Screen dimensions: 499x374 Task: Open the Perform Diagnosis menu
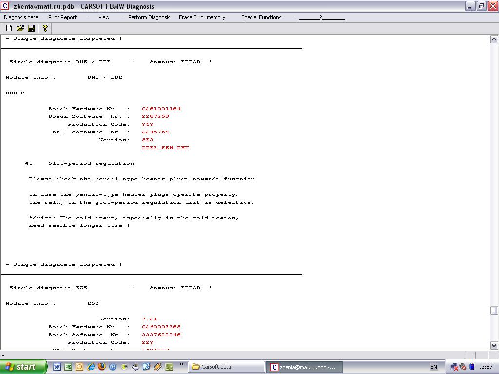click(149, 17)
